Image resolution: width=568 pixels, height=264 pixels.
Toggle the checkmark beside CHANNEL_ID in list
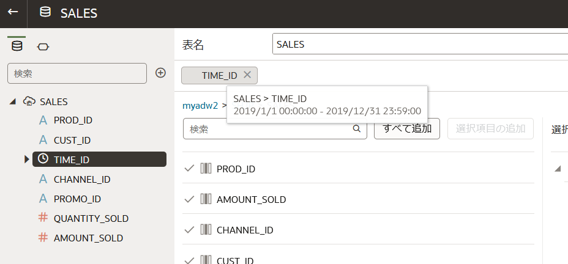click(190, 229)
